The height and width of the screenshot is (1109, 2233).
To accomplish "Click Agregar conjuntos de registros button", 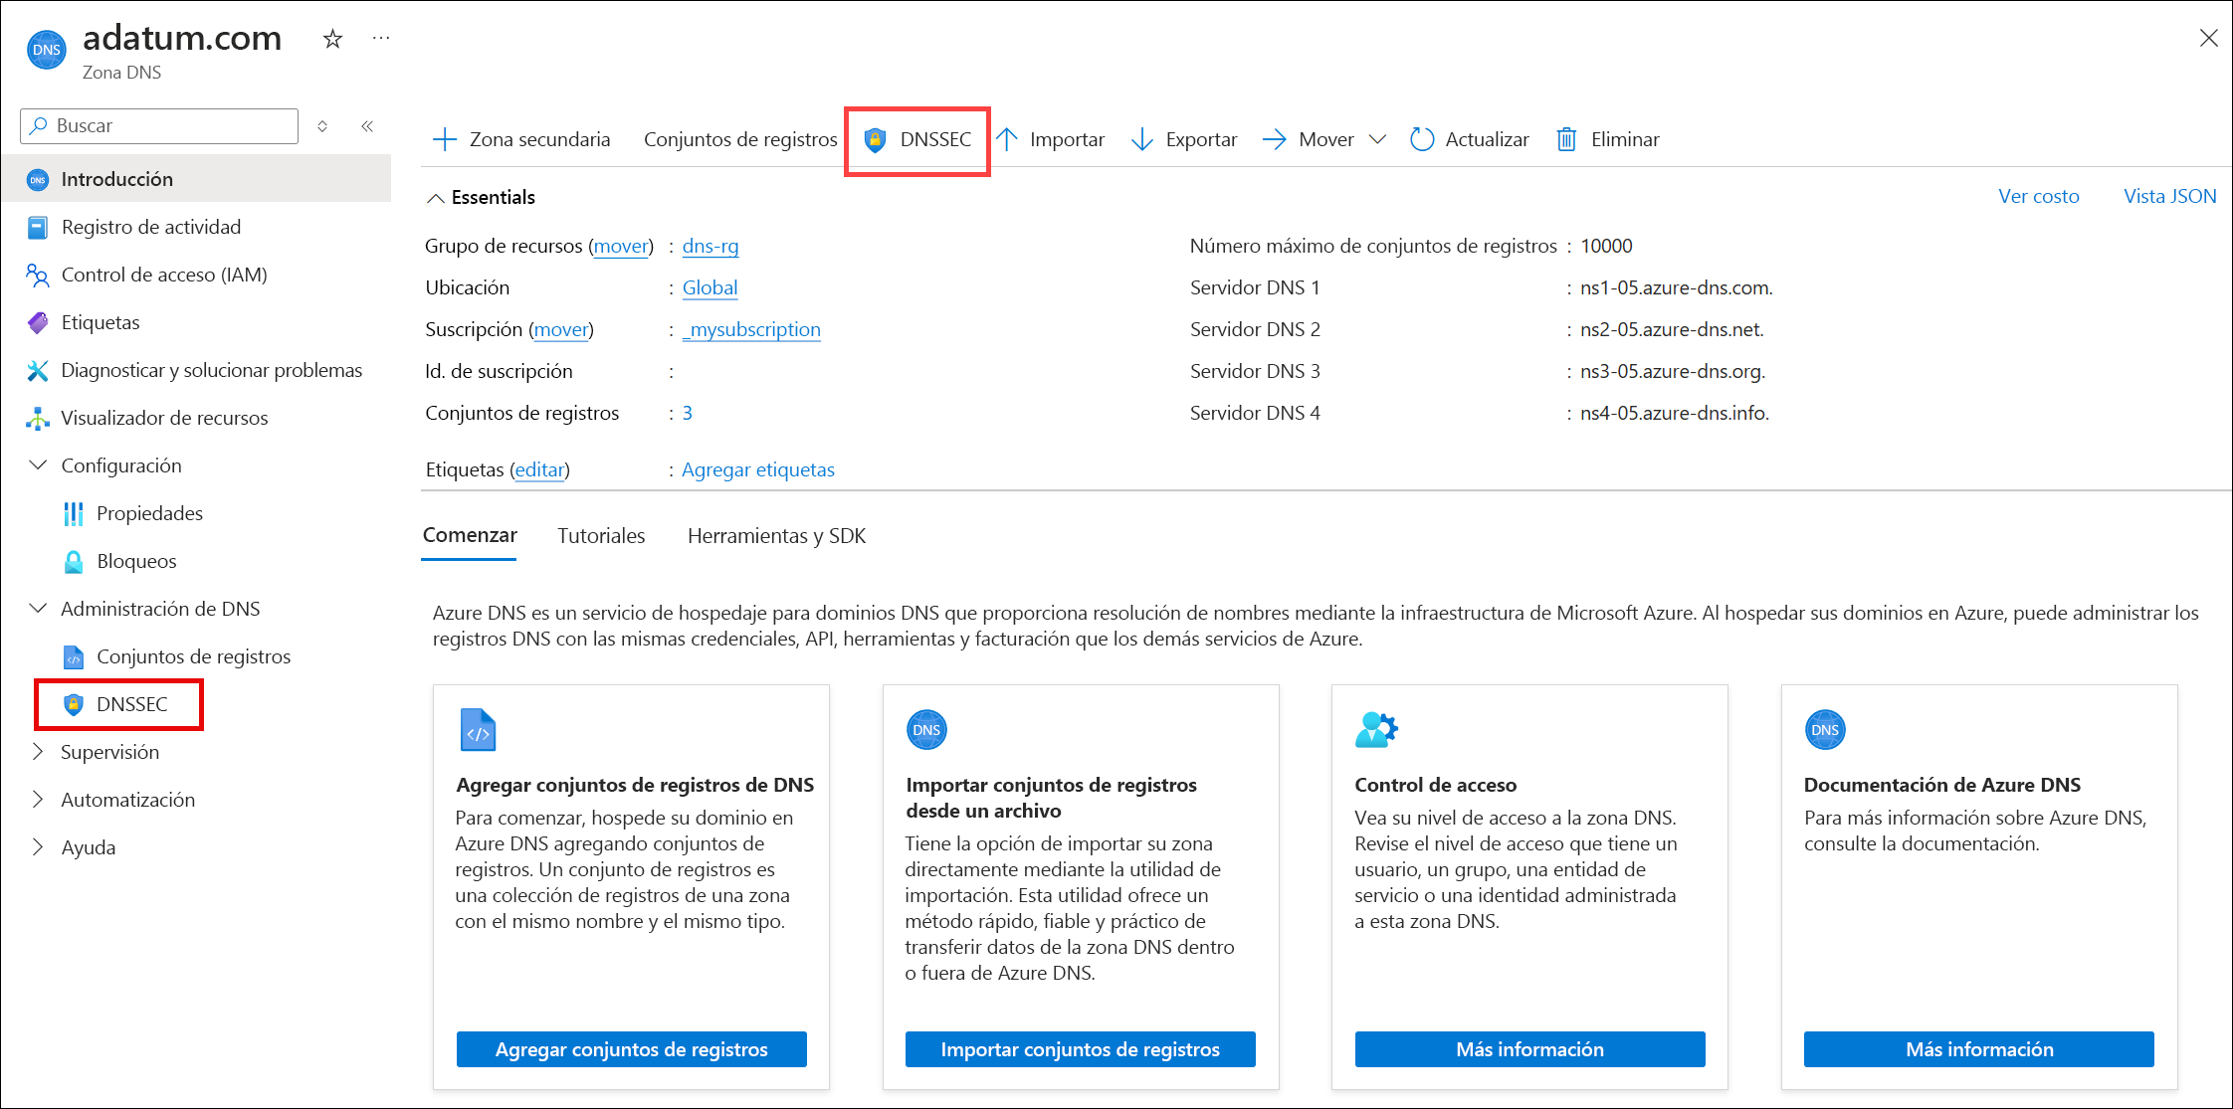I will coord(631,1049).
